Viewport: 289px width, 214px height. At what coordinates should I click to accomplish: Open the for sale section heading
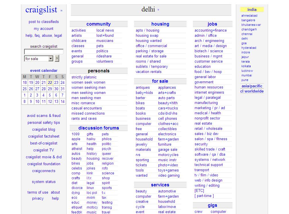[160, 81]
